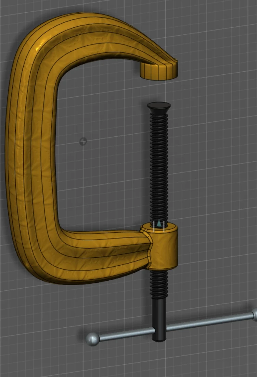The height and width of the screenshot is (377, 257).
Task: Click the upper arm of the C-frame
Action: (x=103, y=38)
